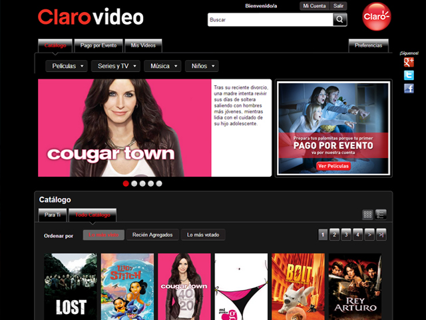Select third carousel dot
The width and height of the screenshot is (426, 320).
pyautogui.click(x=142, y=184)
